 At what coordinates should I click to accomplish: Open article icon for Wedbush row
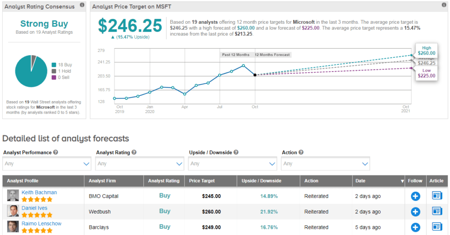pos(437,211)
